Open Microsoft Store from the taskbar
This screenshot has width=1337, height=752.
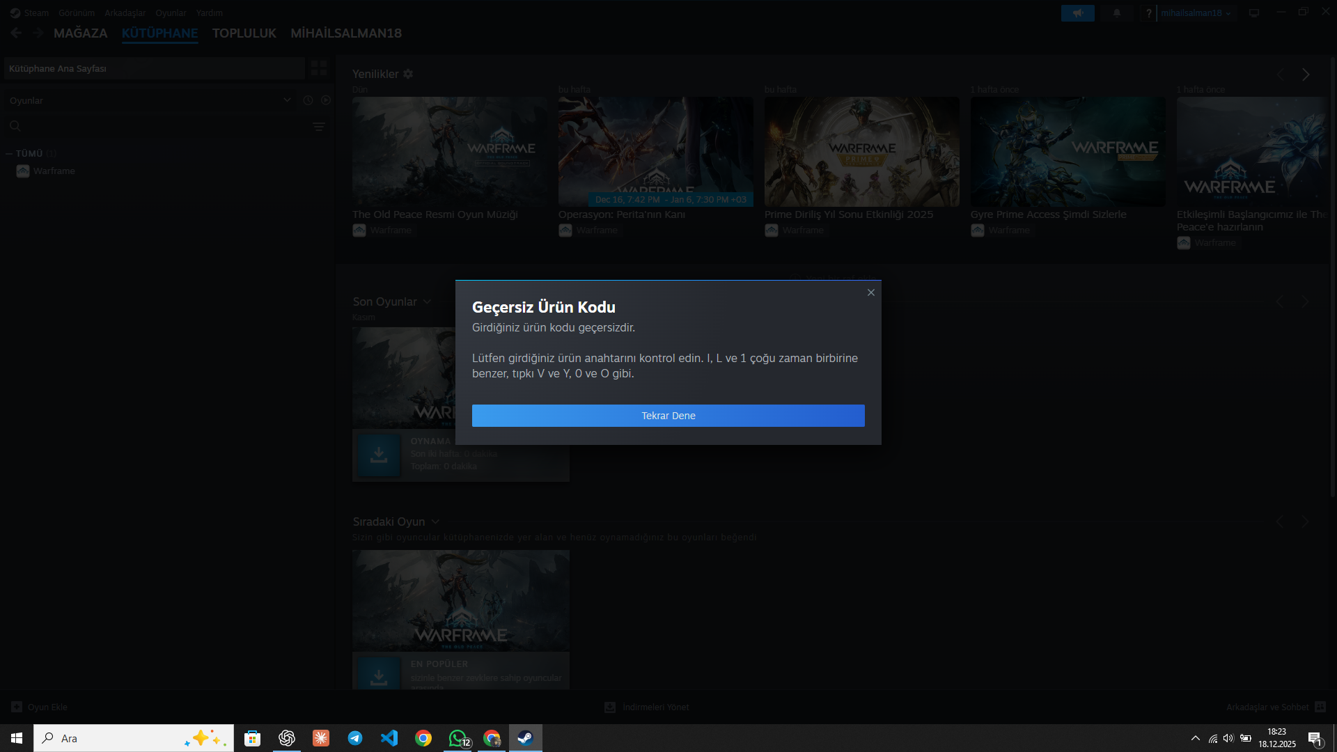tap(253, 738)
